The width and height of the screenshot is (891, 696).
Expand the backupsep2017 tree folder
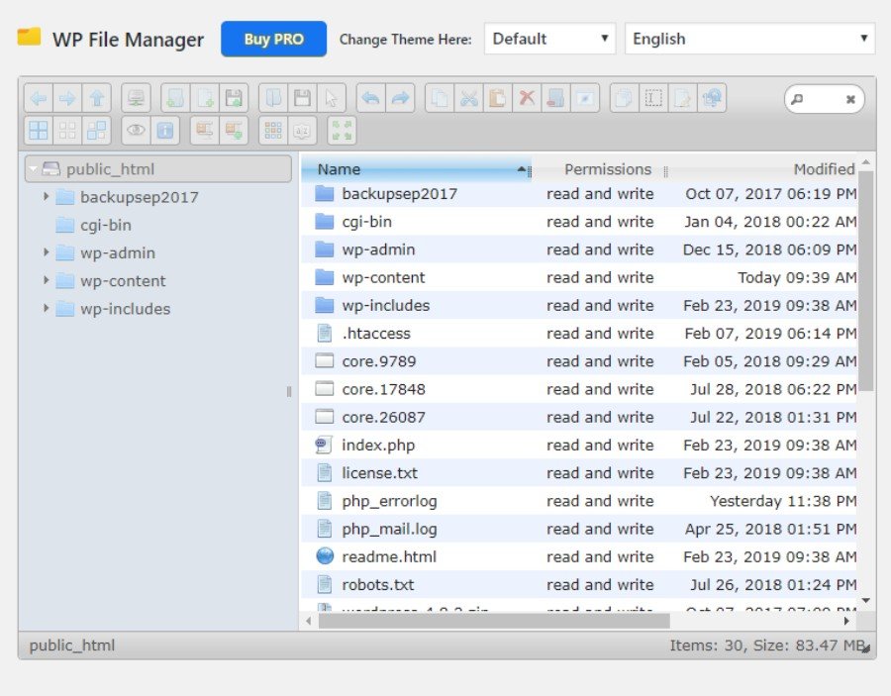tap(47, 197)
